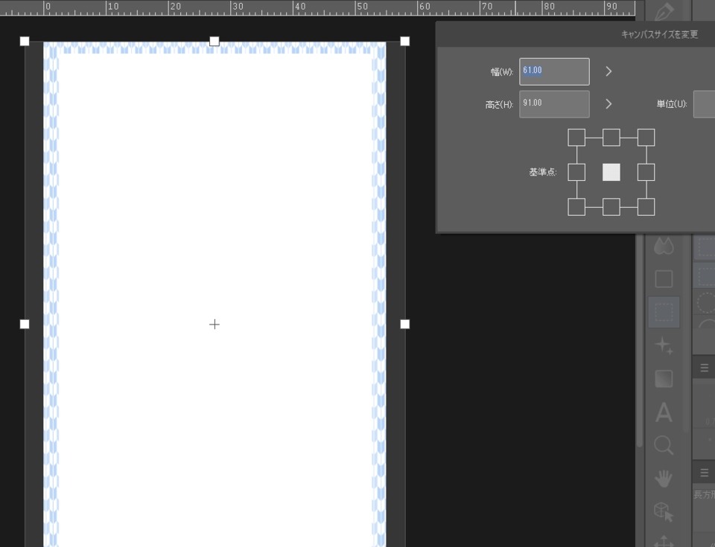715x547 pixels.
Task: Click the middle-right canvas resize handle
Action: point(404,324)
